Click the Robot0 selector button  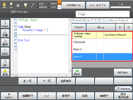79,27
